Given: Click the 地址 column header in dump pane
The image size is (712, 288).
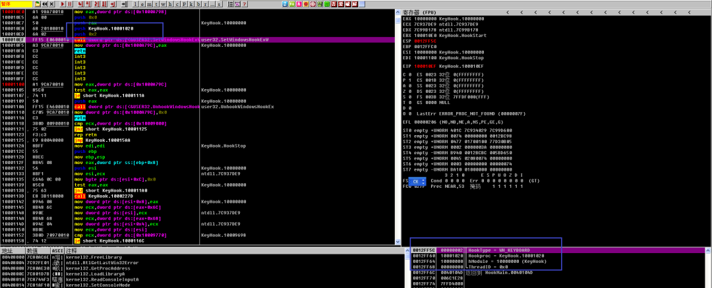Looking at the screenshot, I should (x=13, y=250).
